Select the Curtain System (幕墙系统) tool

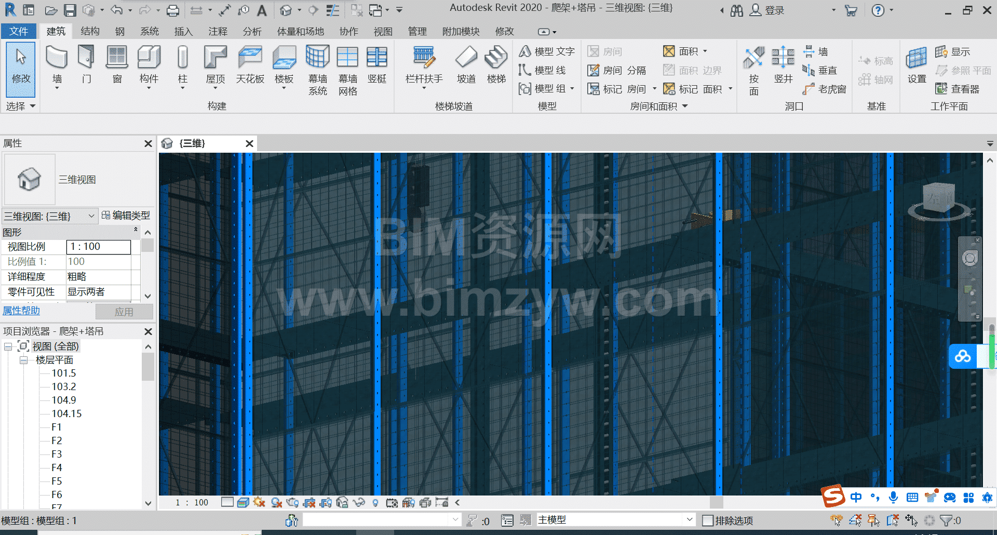317,71
